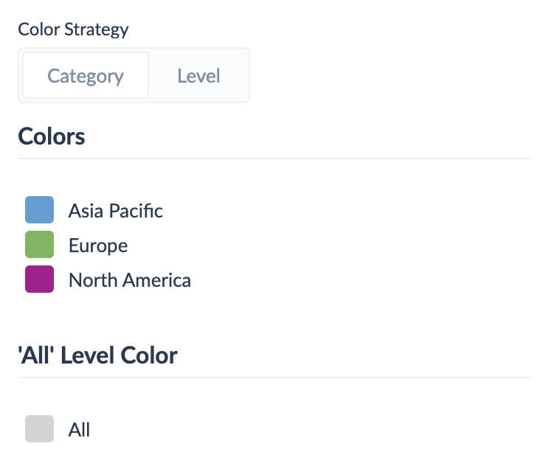The image size is (537, 466).
Task: Pick a new color for Asia Pacific
Action: tap(40, 210)
